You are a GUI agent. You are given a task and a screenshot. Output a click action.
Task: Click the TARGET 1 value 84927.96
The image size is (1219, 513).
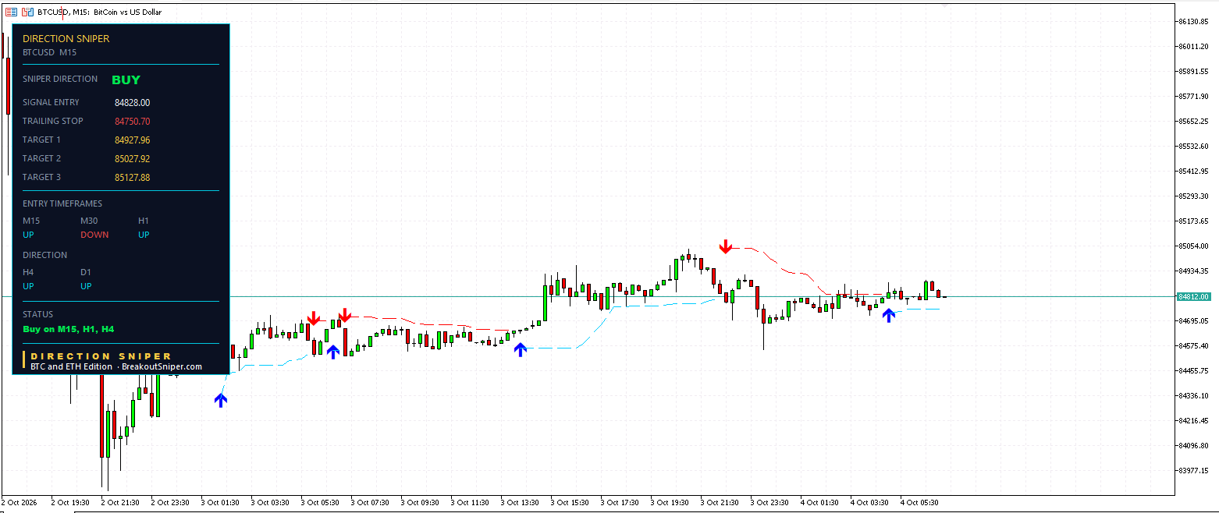[x=132, y=140]
